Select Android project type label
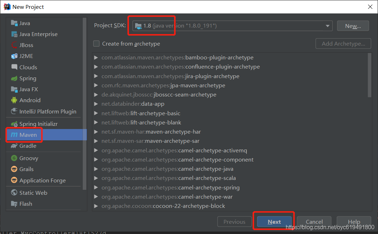 pyautogui.click(x=30, y=100)
